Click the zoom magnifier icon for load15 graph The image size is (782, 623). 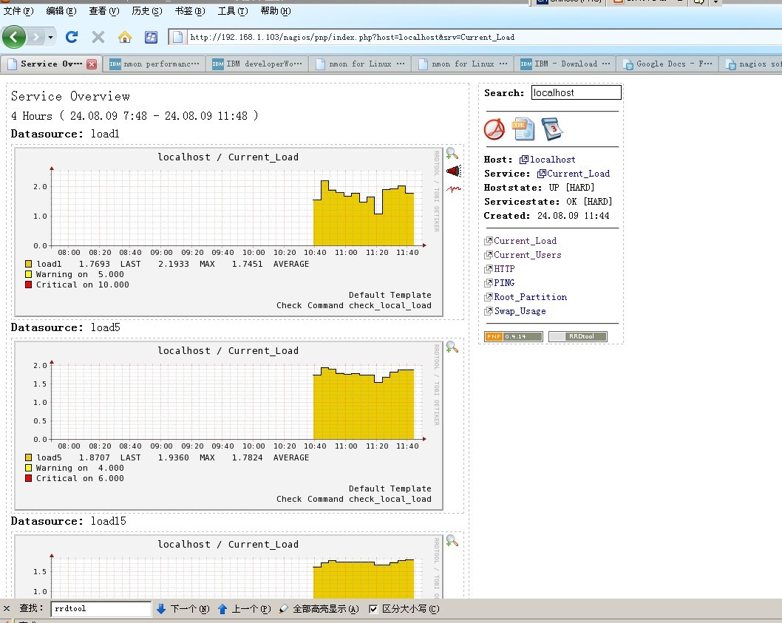point(452,540)
